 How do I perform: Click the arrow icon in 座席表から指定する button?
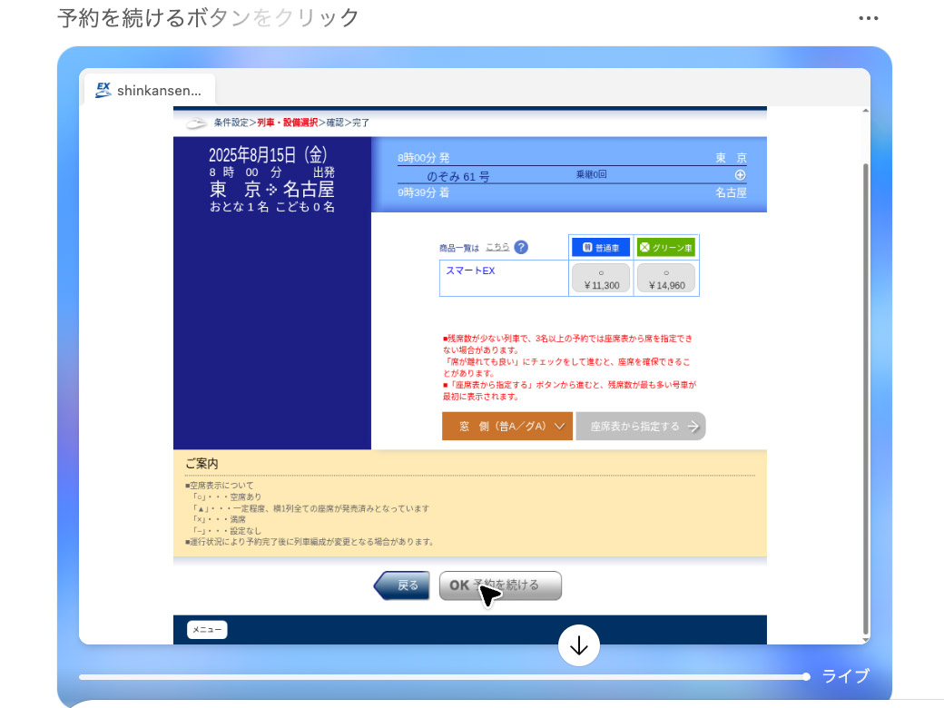[694, 426]
